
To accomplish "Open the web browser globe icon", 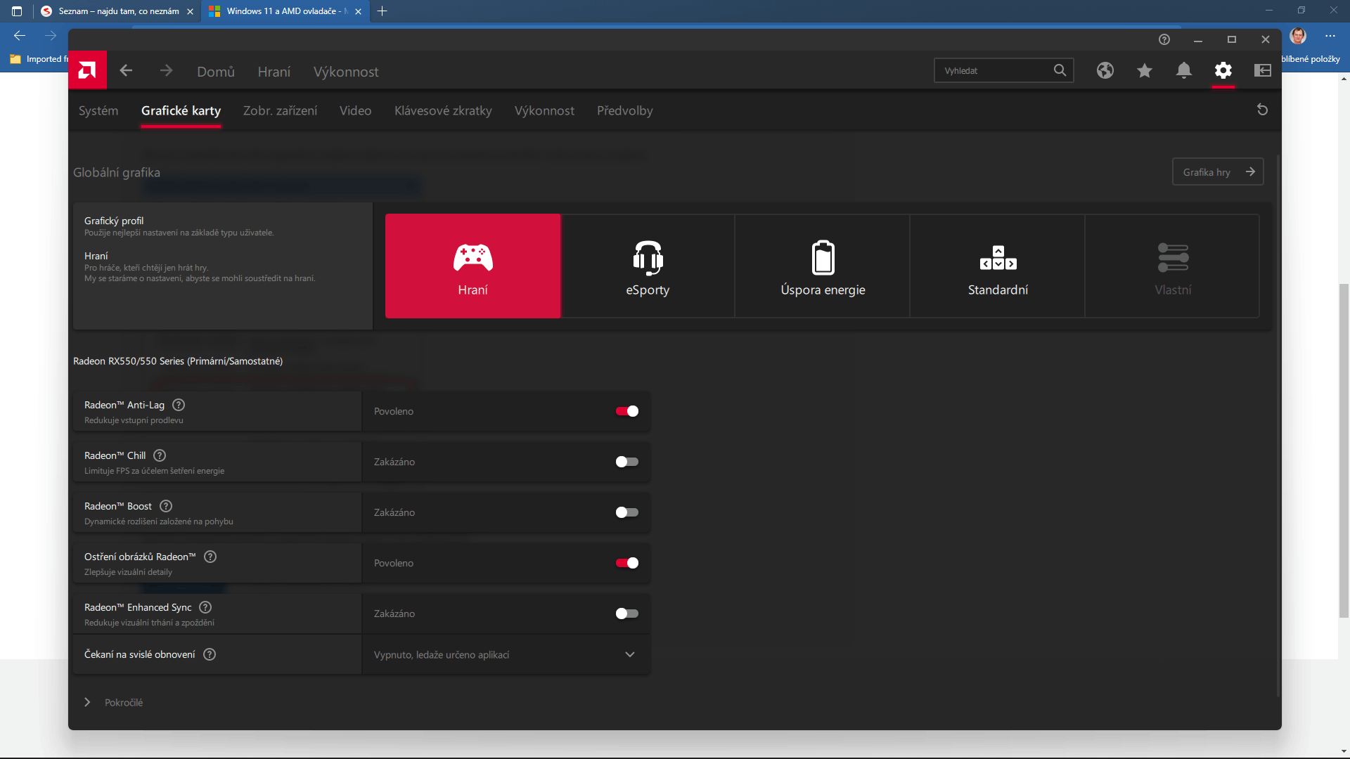I will tap(1105, 70).
